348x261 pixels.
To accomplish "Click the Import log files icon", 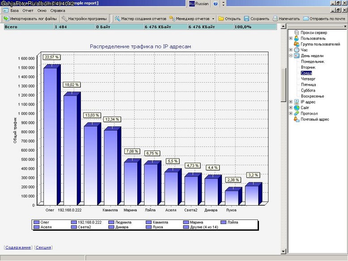I will pos(6,19).
